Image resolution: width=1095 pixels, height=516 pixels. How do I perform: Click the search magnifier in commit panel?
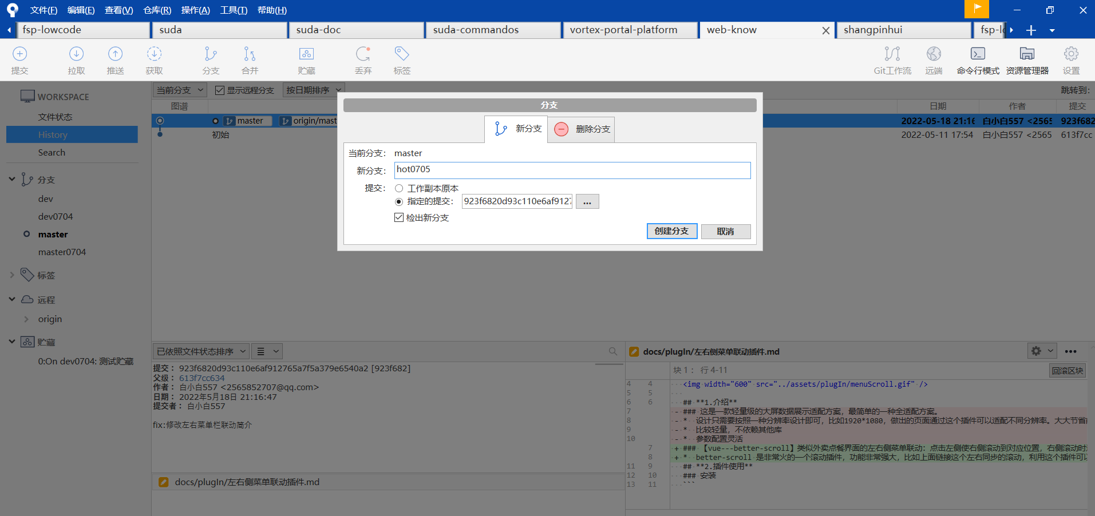click(x=613, y=351)
